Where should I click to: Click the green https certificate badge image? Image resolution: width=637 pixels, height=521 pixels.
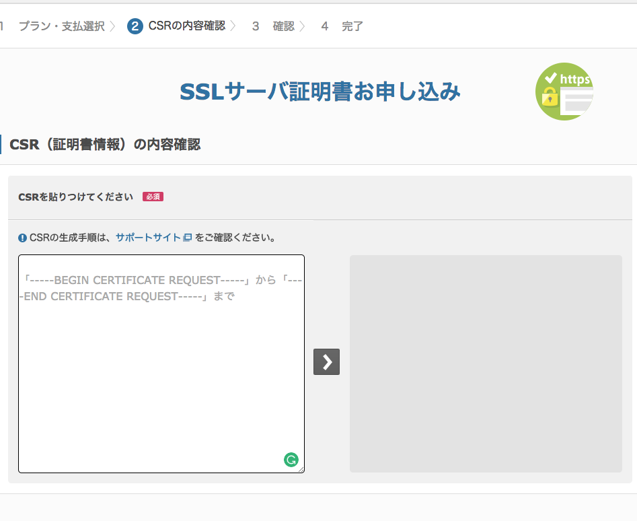pos(564,92)
